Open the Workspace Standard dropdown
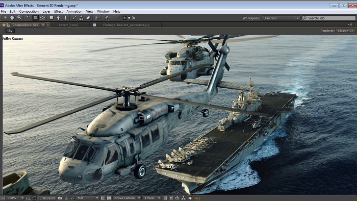Screen dimensions: 357x201 click(280, 18)
